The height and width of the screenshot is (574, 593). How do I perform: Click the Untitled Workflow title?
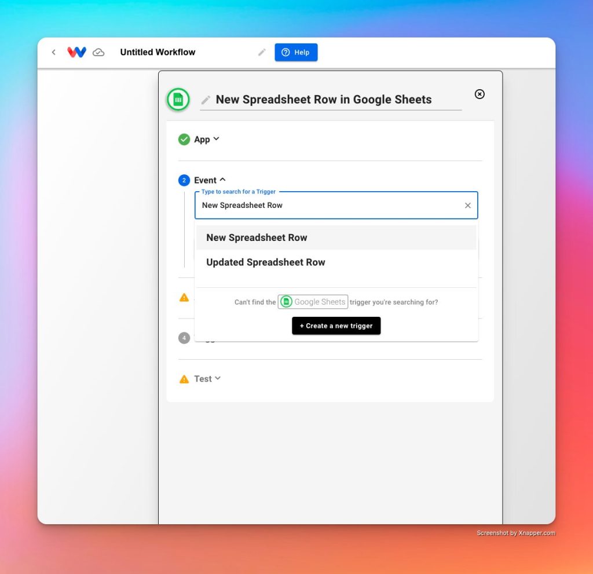click(x=158, y=52)
